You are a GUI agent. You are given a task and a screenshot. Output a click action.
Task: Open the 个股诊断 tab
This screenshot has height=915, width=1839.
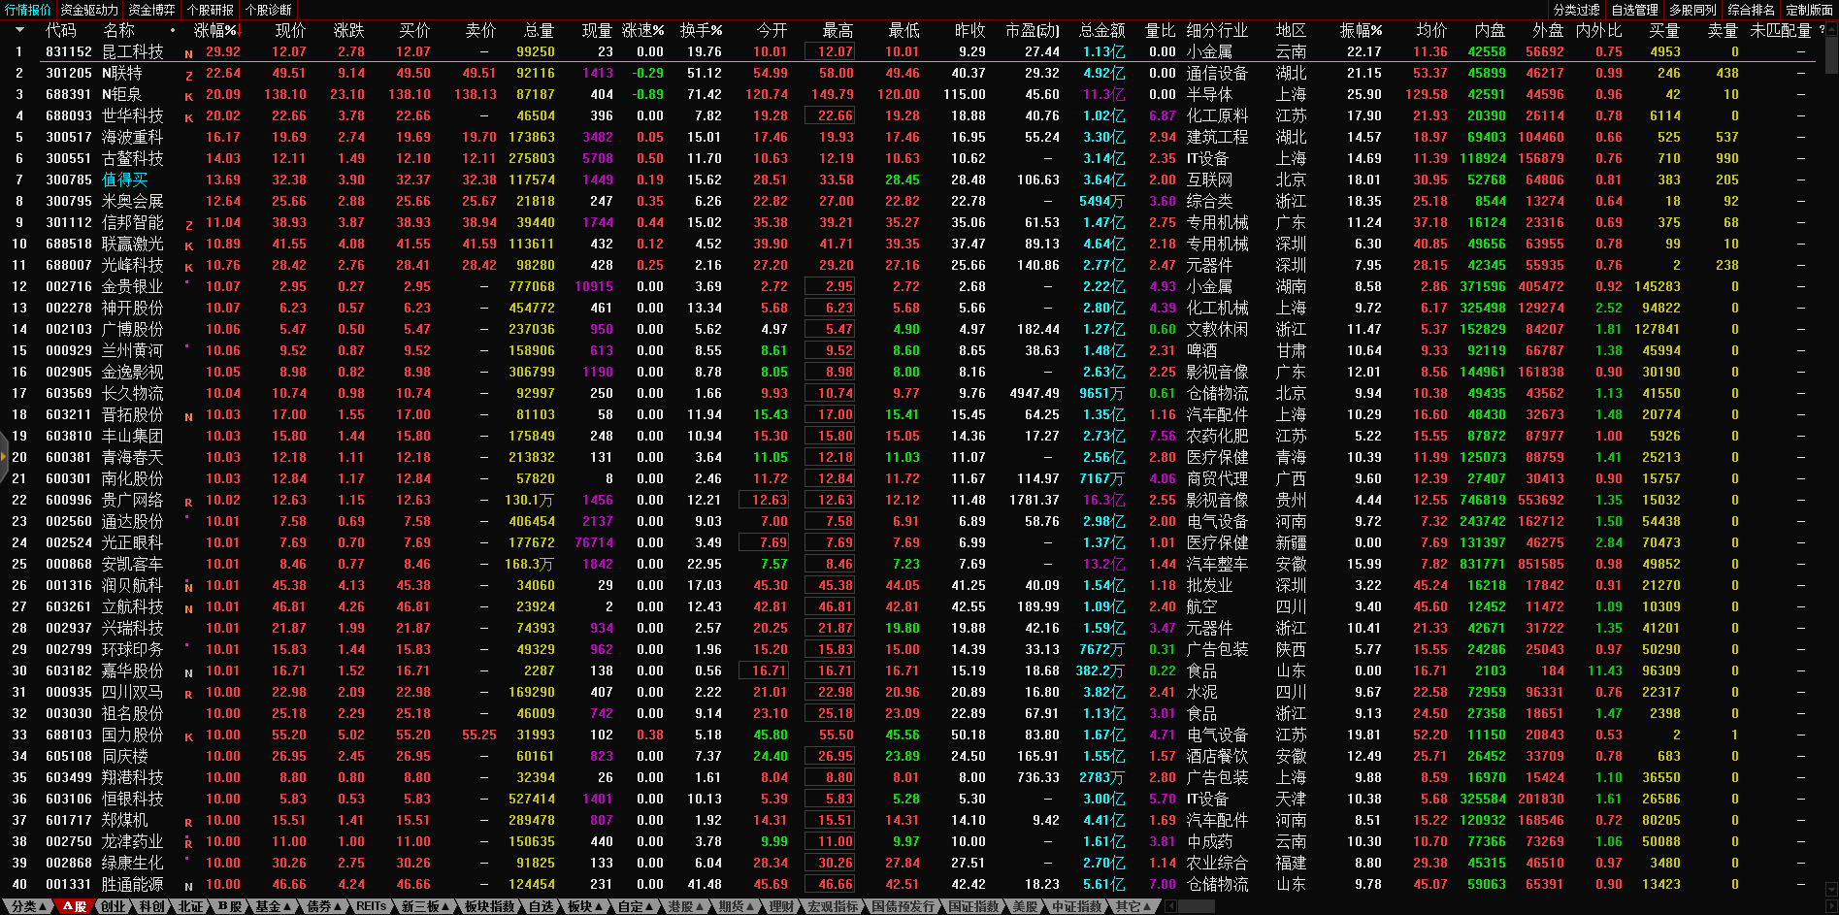click(269, 10)
